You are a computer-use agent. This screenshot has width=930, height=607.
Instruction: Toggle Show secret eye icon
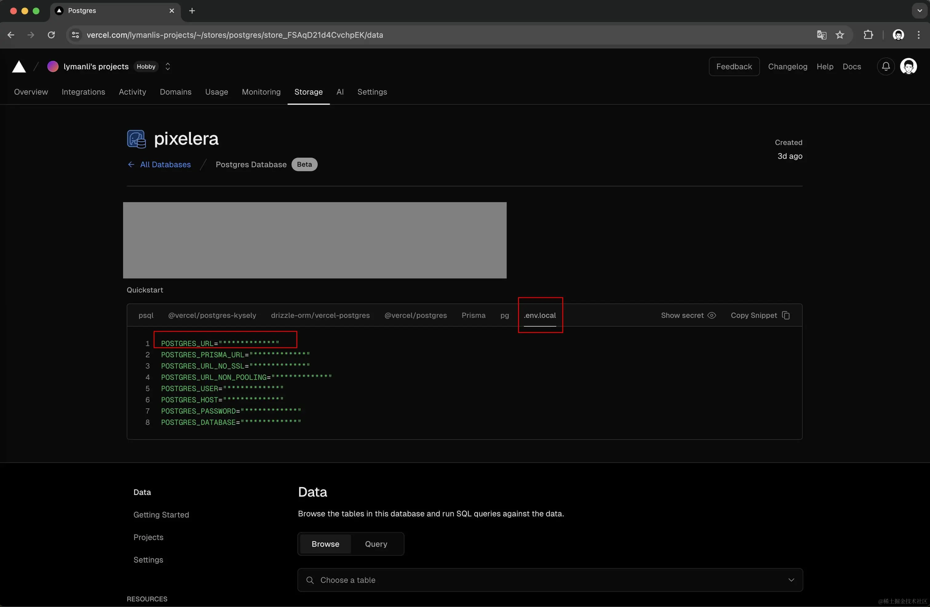pos(712,315)
